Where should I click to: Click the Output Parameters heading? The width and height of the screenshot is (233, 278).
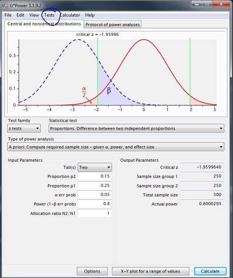pos(139,160)
